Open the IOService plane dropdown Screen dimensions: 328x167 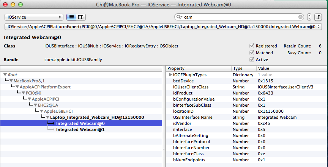coord(34,17)
